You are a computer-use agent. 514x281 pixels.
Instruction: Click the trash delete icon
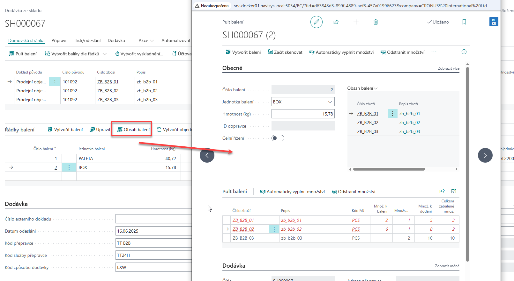[x=376, y=22]
